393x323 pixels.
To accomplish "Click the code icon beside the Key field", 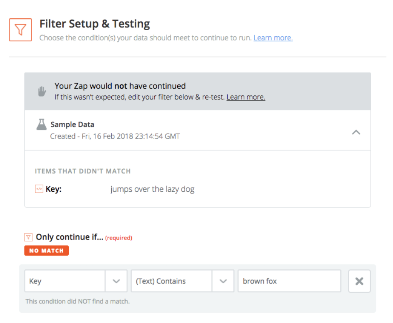I will (x=39, y=189).
